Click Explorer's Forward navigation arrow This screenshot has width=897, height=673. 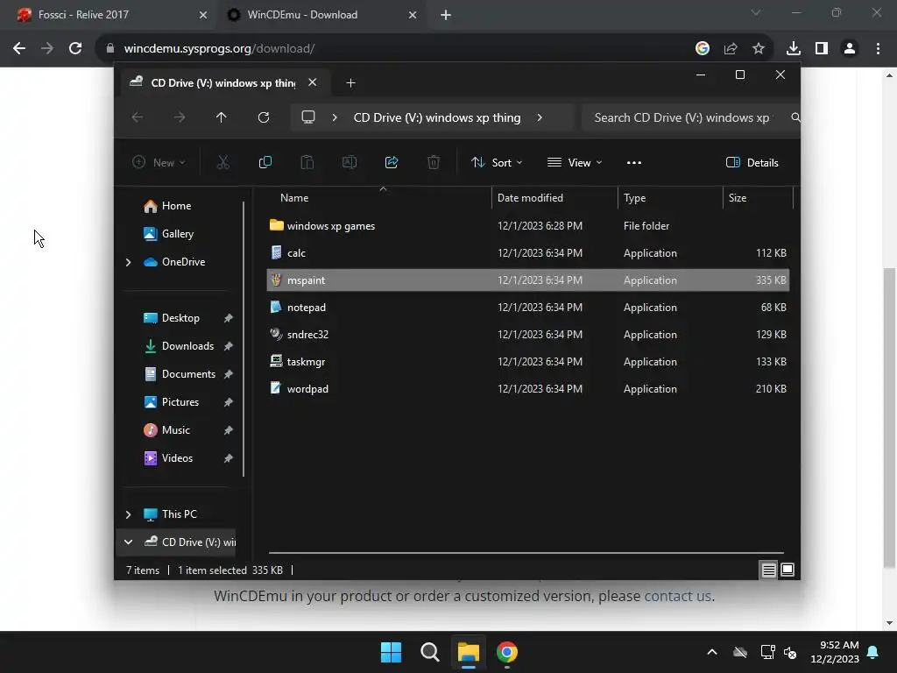tap(180, 117)
